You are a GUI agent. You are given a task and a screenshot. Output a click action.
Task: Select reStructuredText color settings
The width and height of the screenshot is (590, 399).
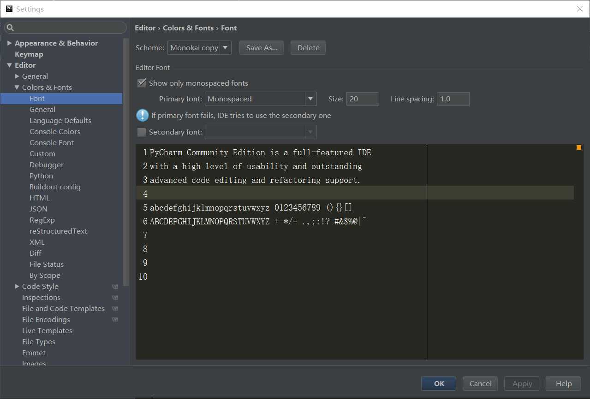(58, 231)
